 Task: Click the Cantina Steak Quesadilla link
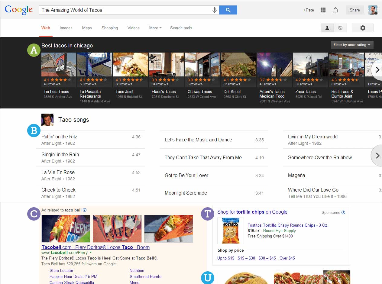pos(72,282)
